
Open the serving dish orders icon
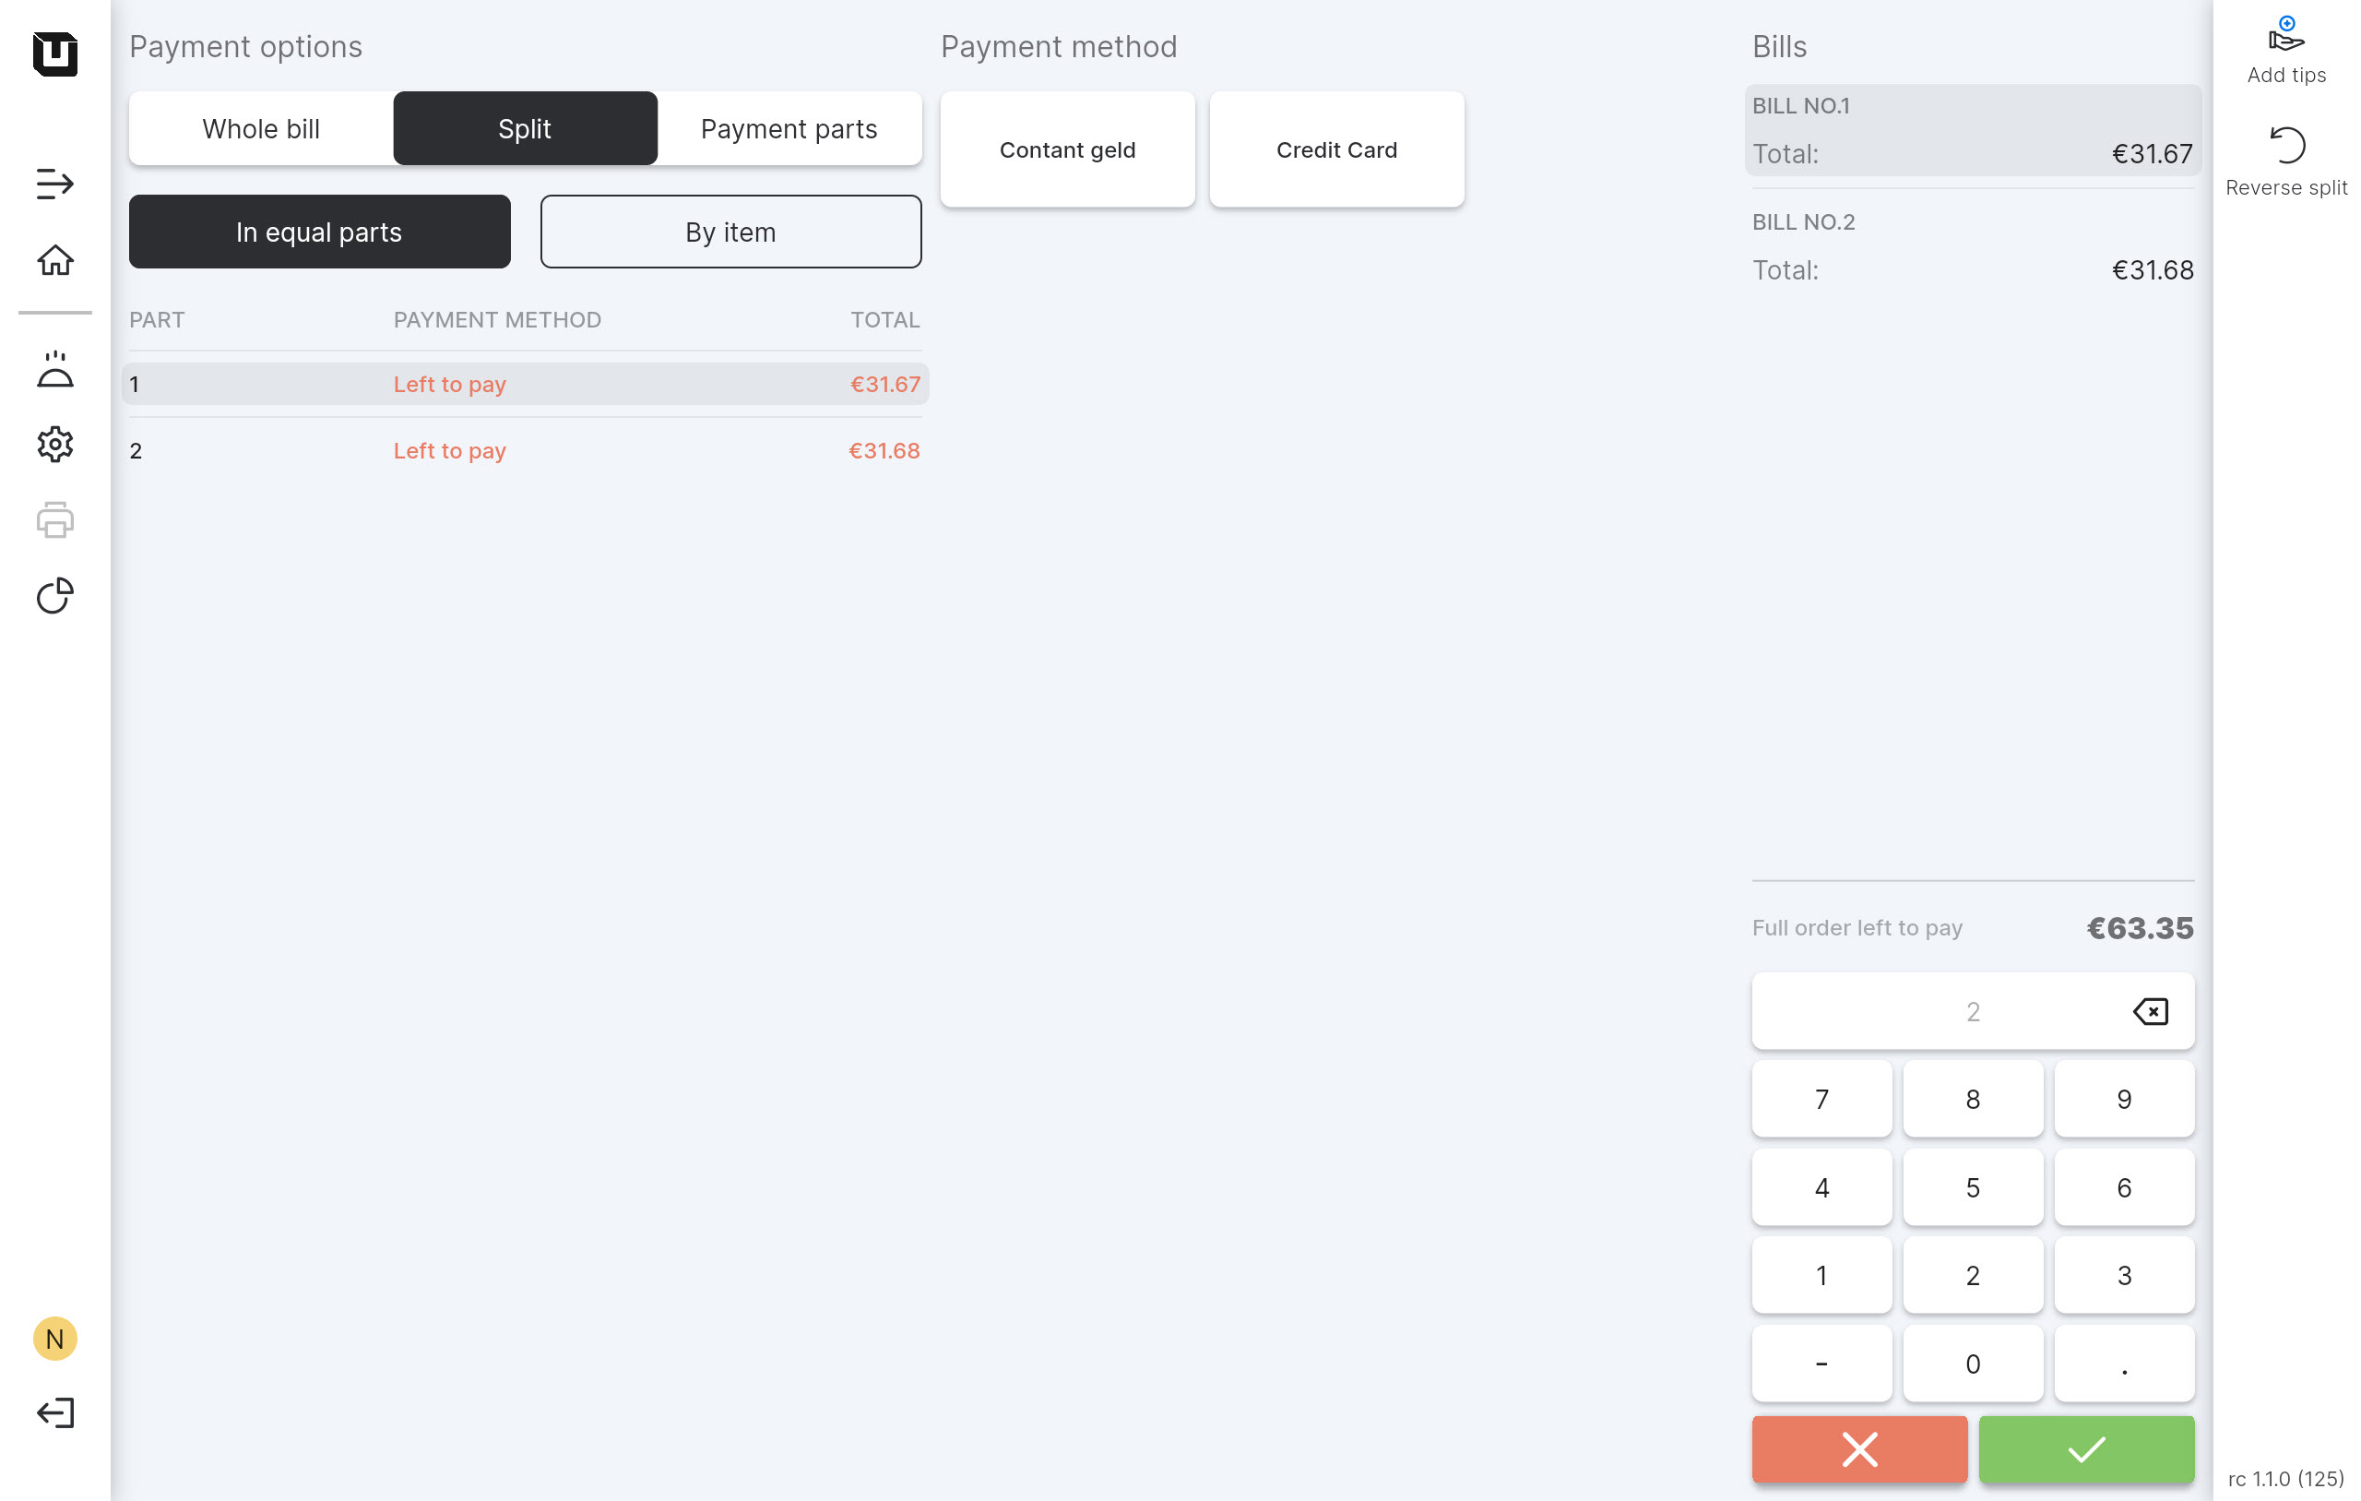click(x=55, y=370)
